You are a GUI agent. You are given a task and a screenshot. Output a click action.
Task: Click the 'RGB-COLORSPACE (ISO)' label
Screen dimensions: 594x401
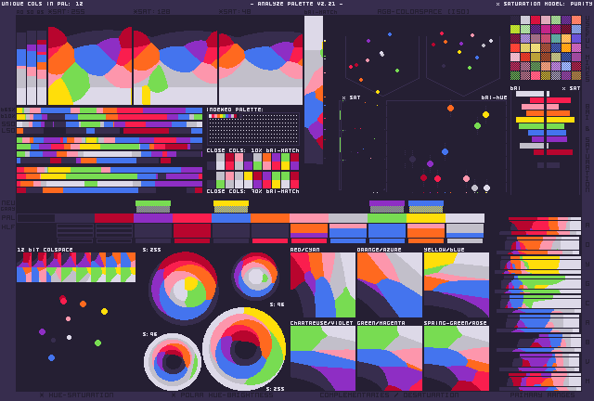pos(423,12)
